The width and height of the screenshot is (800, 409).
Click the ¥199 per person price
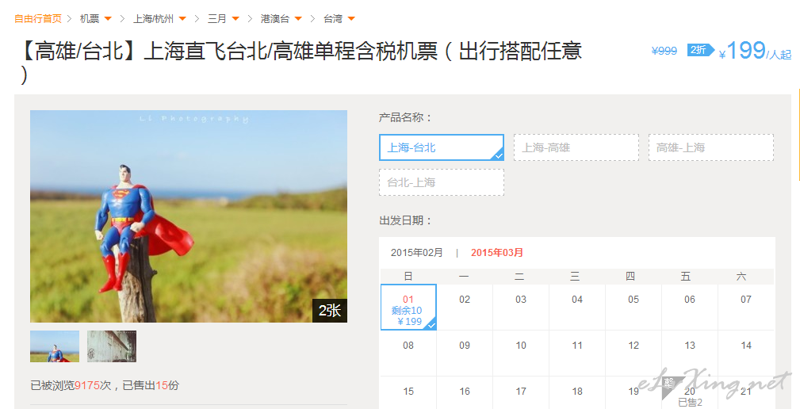point(755,51)
